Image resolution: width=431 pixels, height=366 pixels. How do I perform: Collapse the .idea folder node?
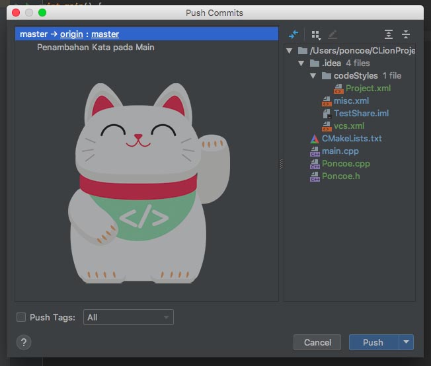tap(301, 63)
